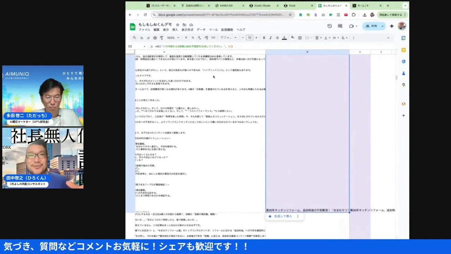Open version history clock icon

coord(329,26)
